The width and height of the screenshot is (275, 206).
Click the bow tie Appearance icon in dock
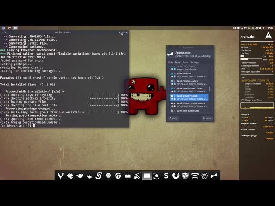point(214,176)
